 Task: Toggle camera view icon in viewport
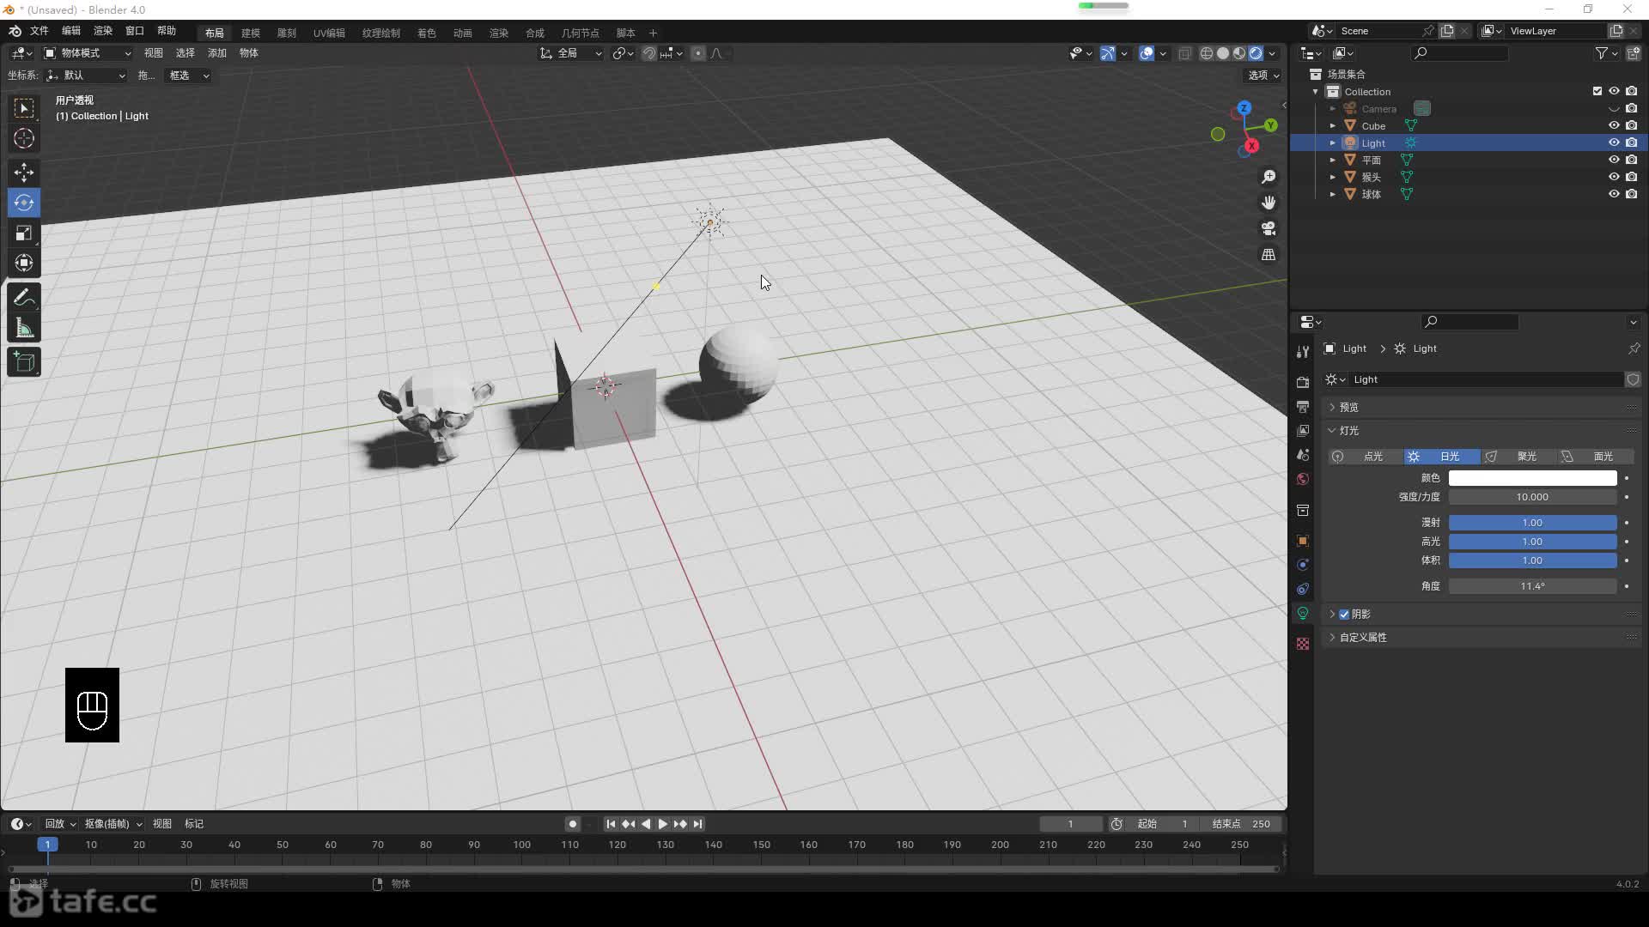(x=1269, y=228)
